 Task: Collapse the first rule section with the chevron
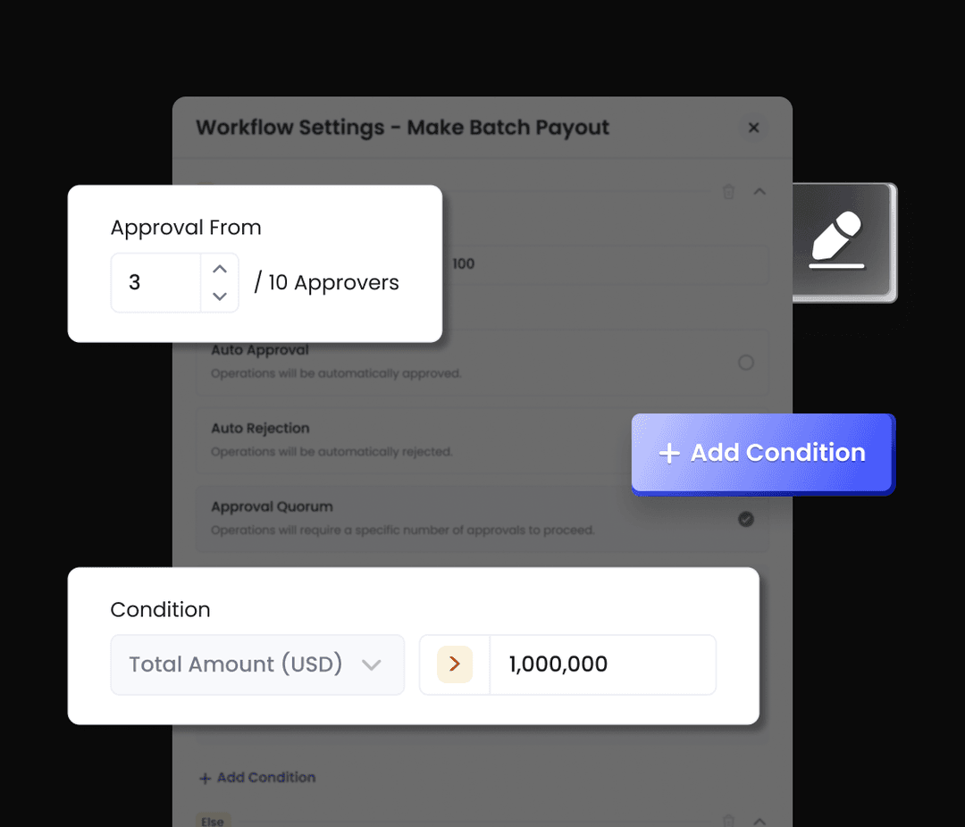coord(759,191)
